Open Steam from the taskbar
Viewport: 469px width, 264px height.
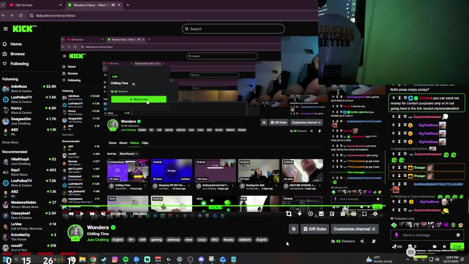104,260
